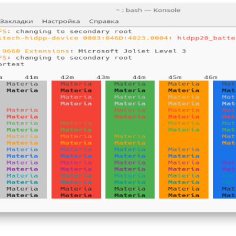The height and width of the screenshot is (236, 236).
Task: Click bold purple Materia in gray column
Action: (x=22, y=169)
